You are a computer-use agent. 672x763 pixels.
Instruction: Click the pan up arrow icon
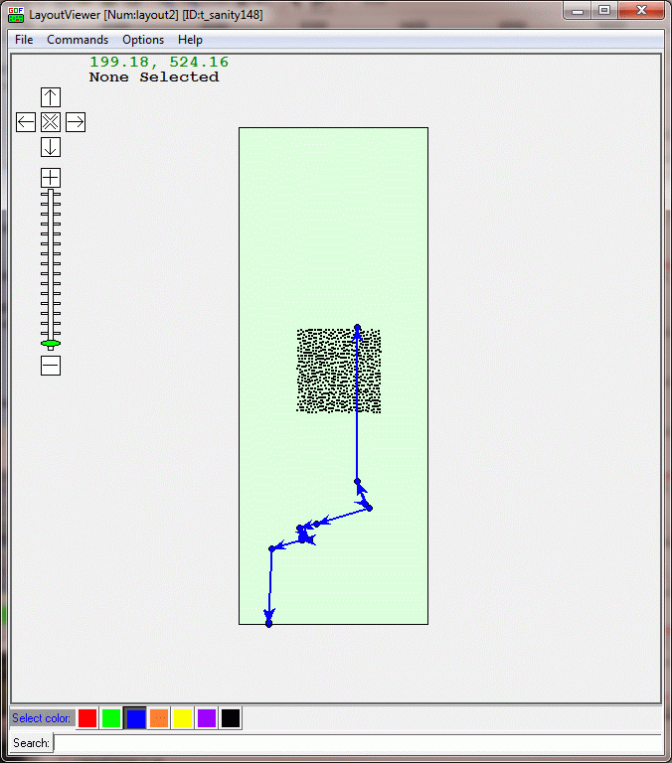[51, 97]
